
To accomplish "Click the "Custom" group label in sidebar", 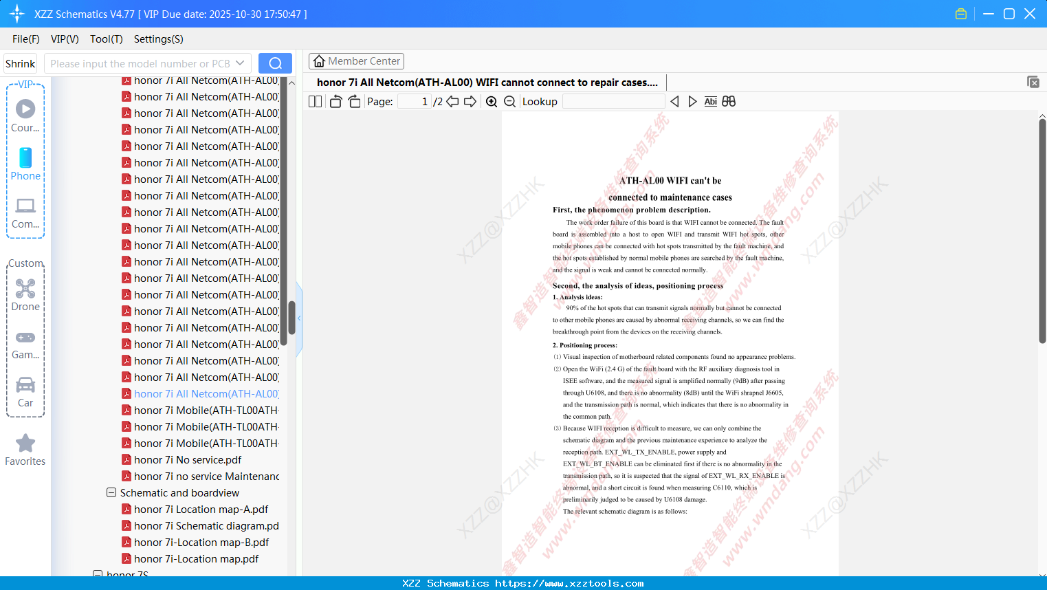I will tap(26, 263).
